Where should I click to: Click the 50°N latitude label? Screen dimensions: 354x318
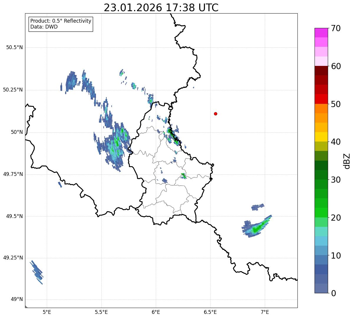[17, 132]
